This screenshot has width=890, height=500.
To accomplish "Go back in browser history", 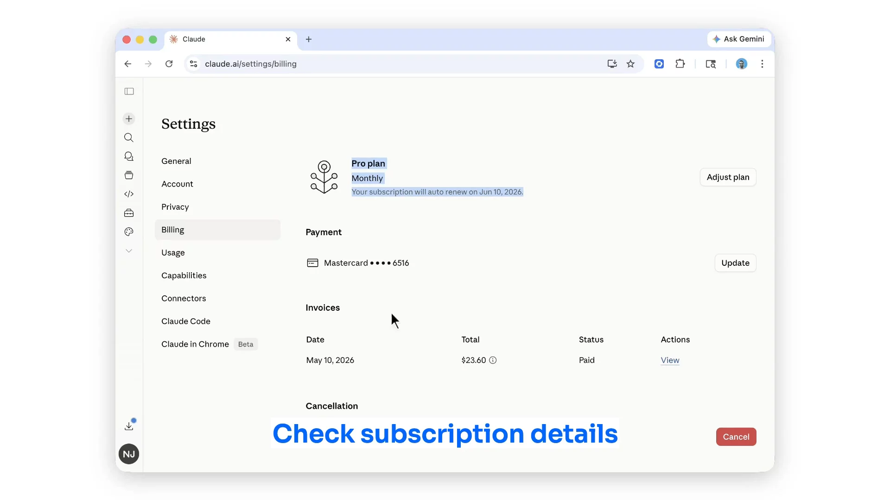I will point(128,64).
